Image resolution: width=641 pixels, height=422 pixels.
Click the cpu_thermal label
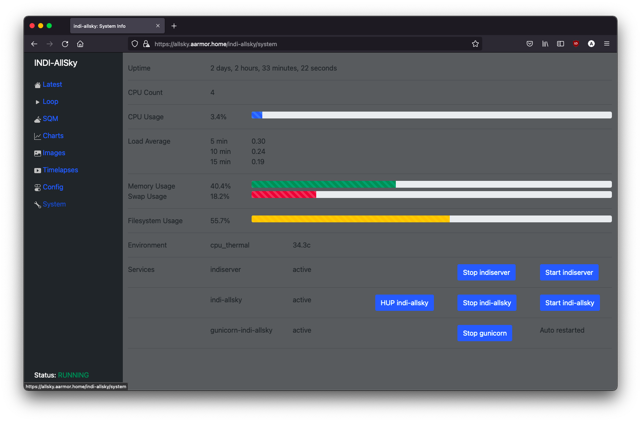[230, 245]
